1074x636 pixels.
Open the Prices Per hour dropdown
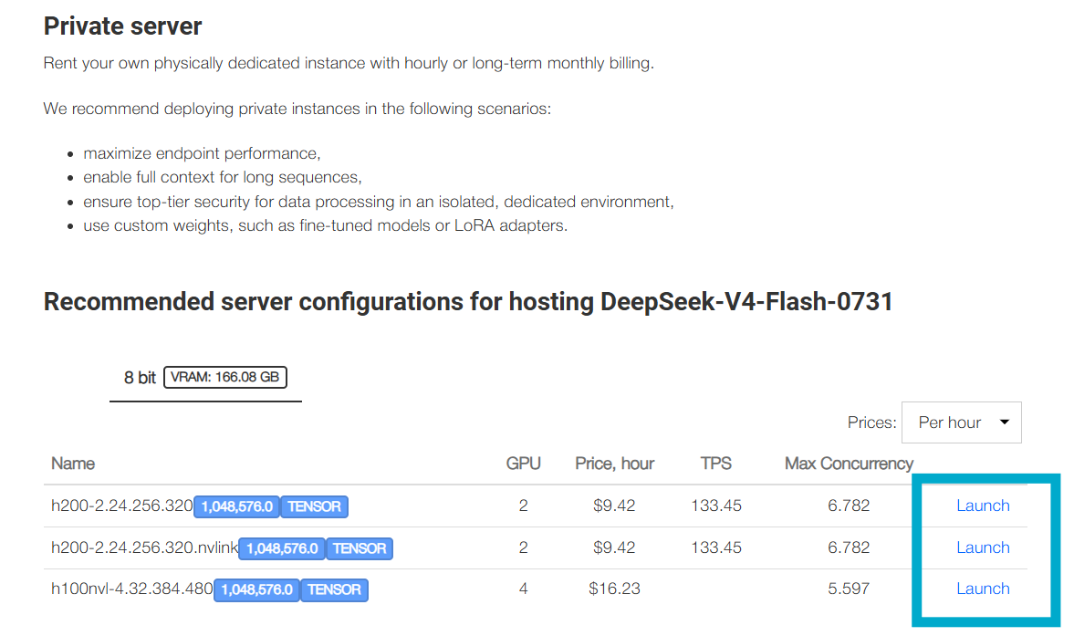(961, 422)
